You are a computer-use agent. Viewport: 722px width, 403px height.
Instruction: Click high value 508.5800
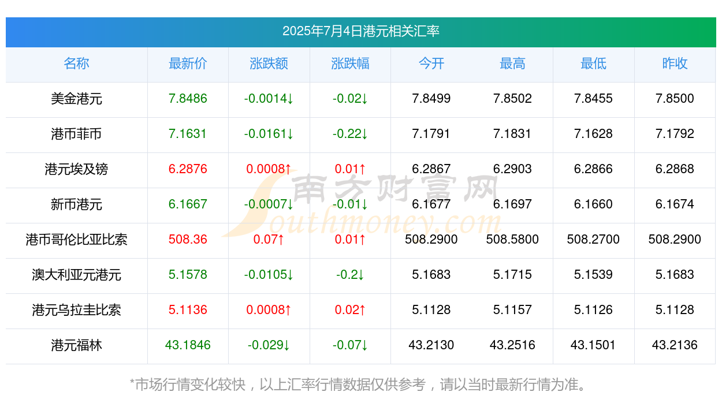[512, 240]
